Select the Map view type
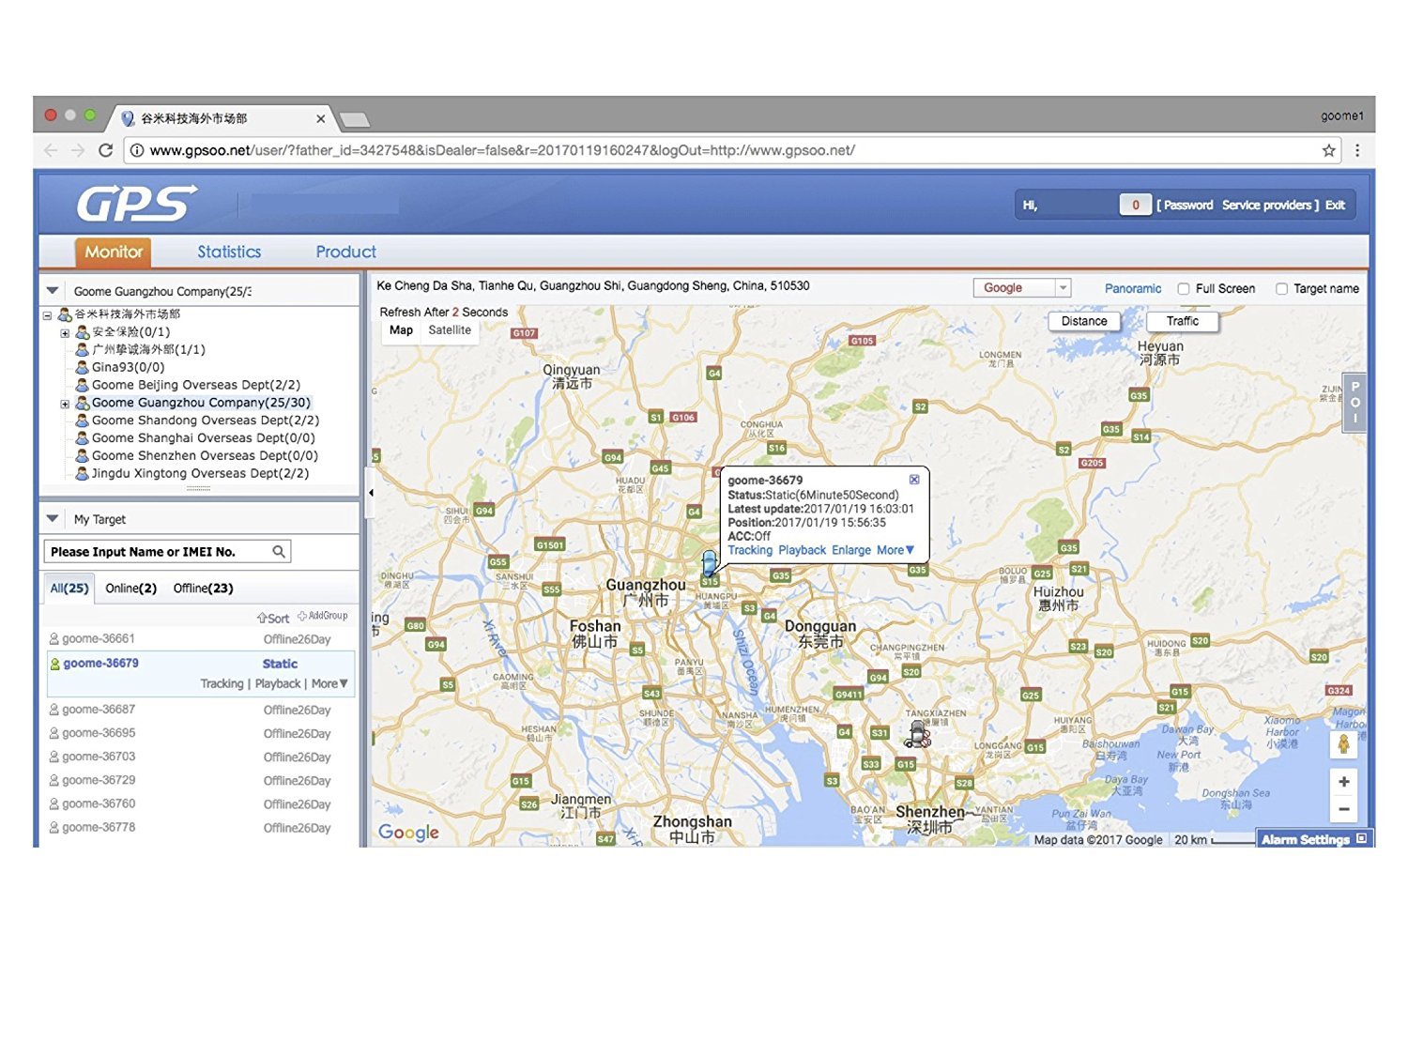Image resolution: width=1408 pixels, height=1056 pixels. click(x=401, y=330)
